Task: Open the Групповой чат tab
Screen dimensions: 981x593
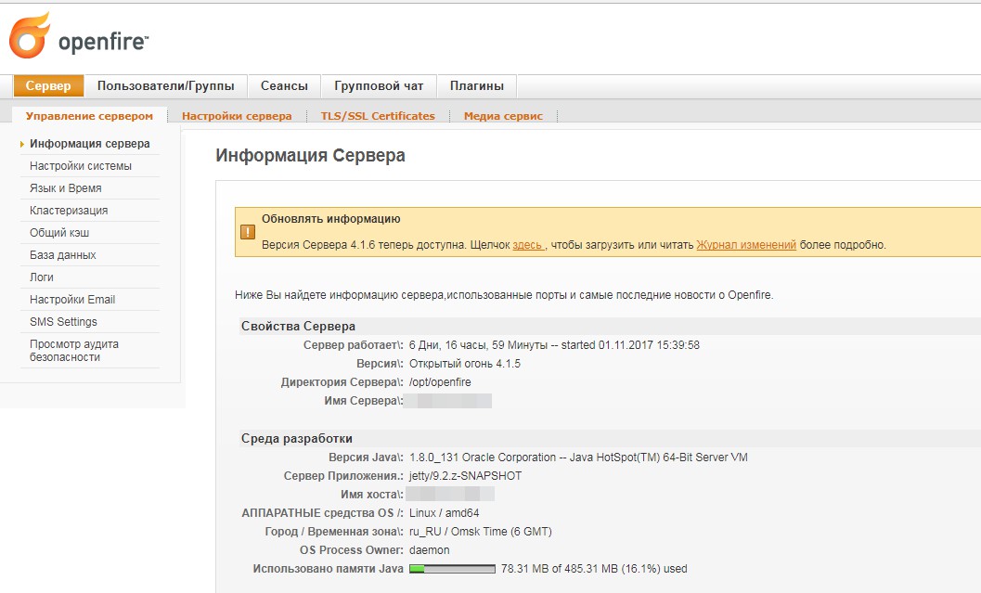Action: pyautogui.click(x=379, y=85)
